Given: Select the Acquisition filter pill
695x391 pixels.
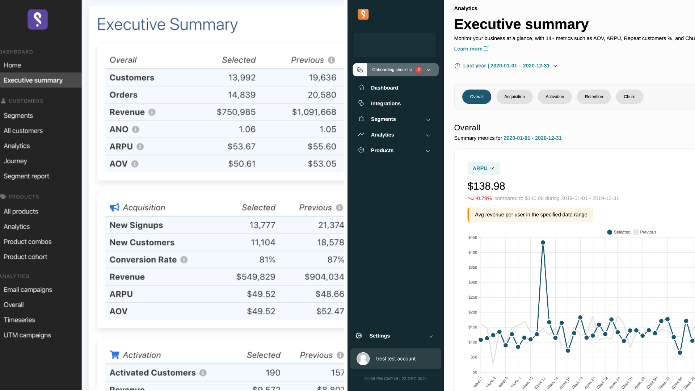Looking at the screenshot, I should click(514, 97).
